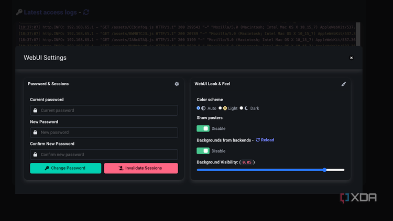Click the Change Password button
Image resolution: width=393 pixels, height=221 pixels.
coord(65,168)
